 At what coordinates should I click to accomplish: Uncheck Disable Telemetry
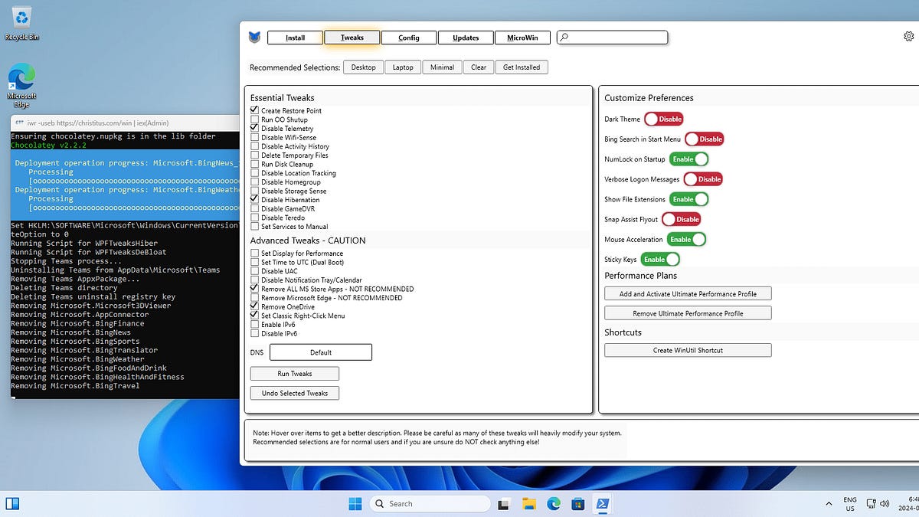pyautogui.click(x=254, y=129)
